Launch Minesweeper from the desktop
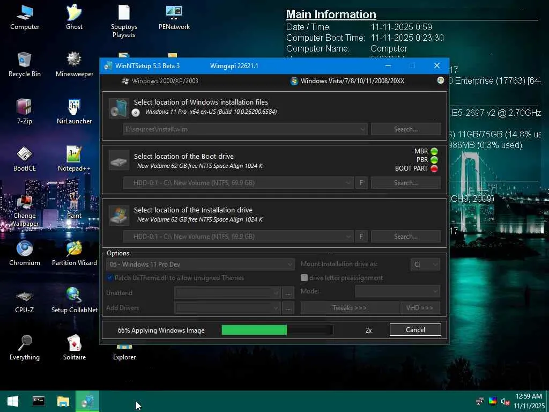The image size is (549, 412). click(x=74, y=65)
